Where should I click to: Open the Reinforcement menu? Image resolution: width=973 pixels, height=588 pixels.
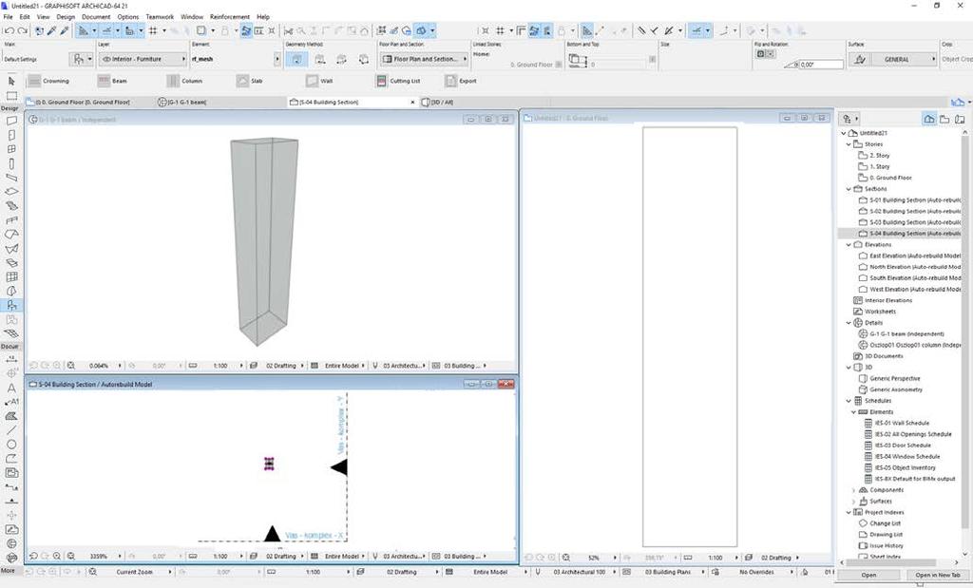tap(230, 17)
